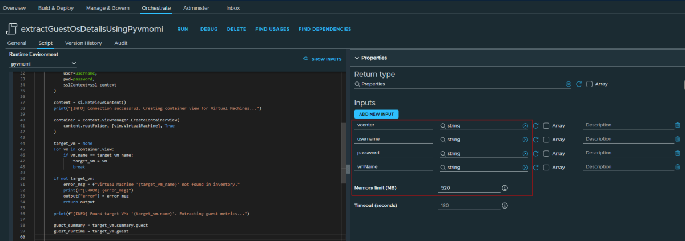Clear the password type field
685x241 pixels.
click(x=525, y=153)
